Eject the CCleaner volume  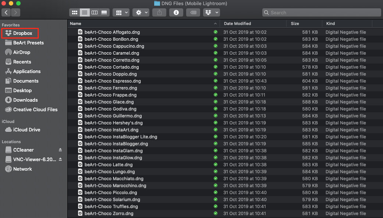click(x=60, y=150)
